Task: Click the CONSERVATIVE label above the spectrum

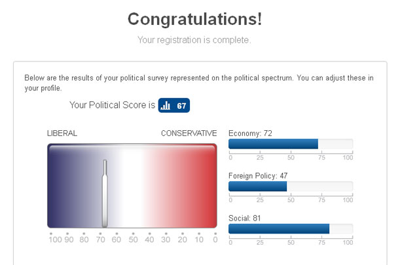Action: [x=189, y=133]
